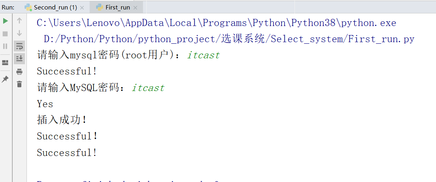Toggle soft-wrap for console output
436x182 pixels.
click(19, 46)
